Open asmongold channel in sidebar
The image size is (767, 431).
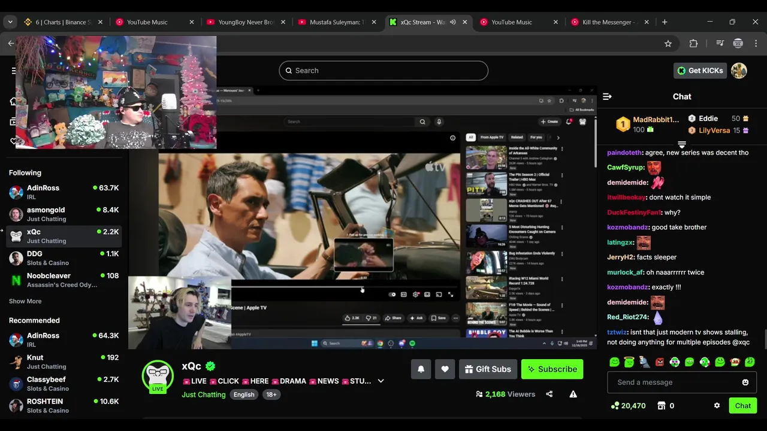[64, 214]
